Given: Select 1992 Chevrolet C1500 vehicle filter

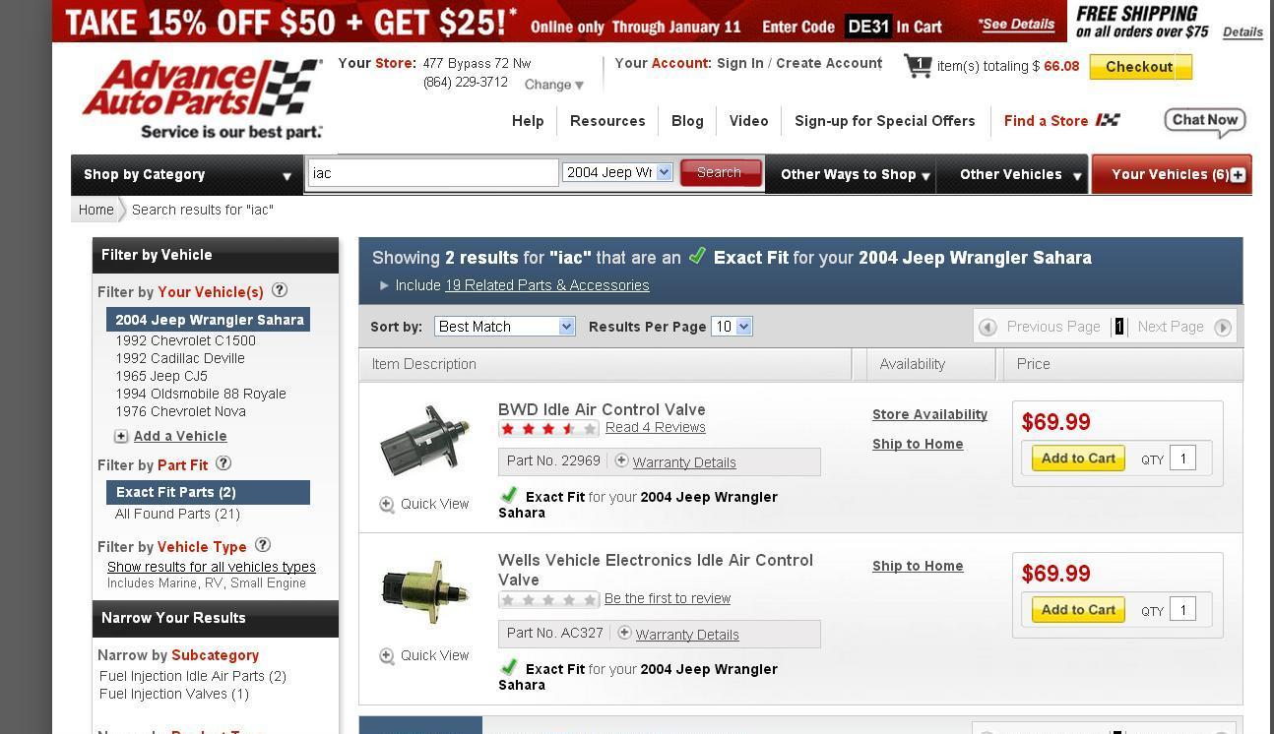Looking at the screenshot, I should (x=185, y=340).
